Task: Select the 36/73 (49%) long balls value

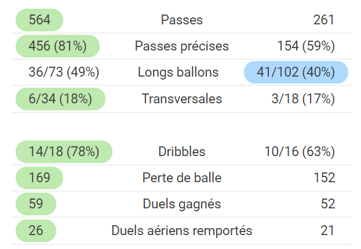Action: point(64,72)
